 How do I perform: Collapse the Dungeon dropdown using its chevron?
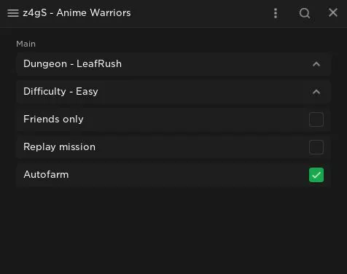coord(316,64)
